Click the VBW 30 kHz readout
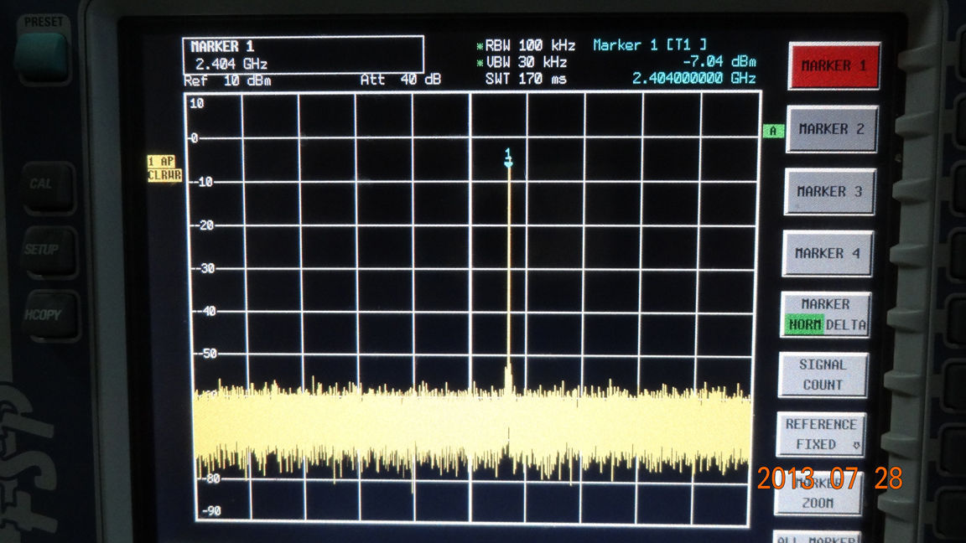Screen dimensions: 966x543 tap(522, 62)
